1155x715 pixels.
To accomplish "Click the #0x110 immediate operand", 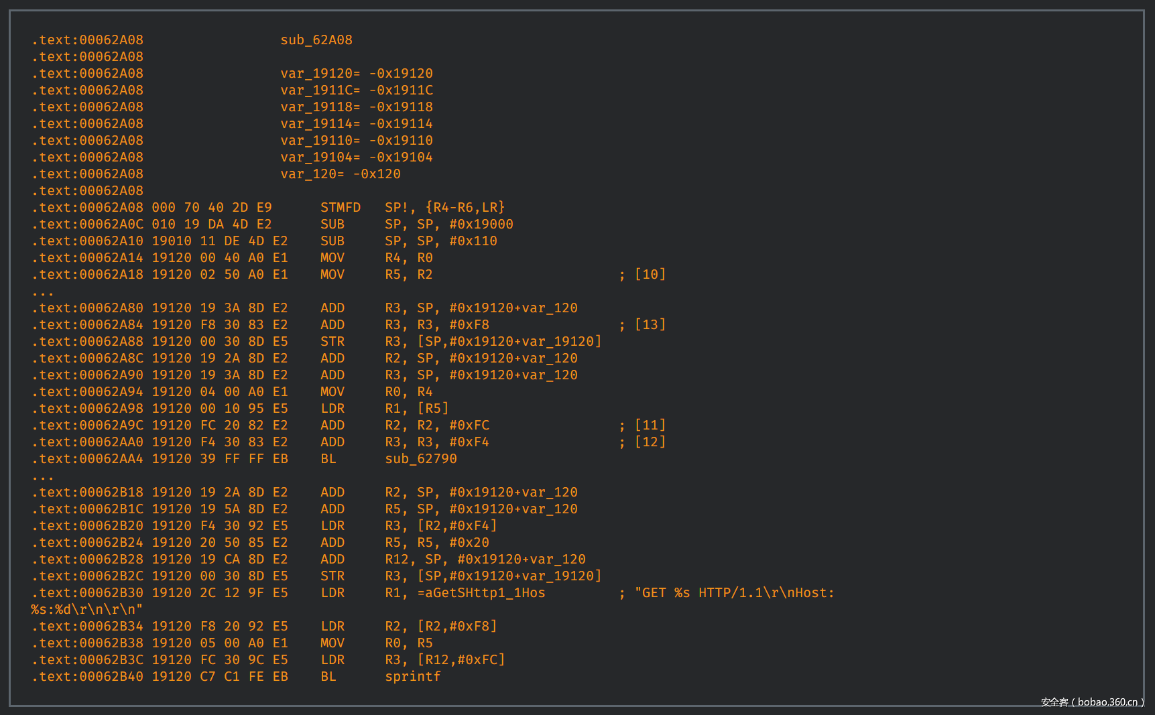I will [473, 241].
